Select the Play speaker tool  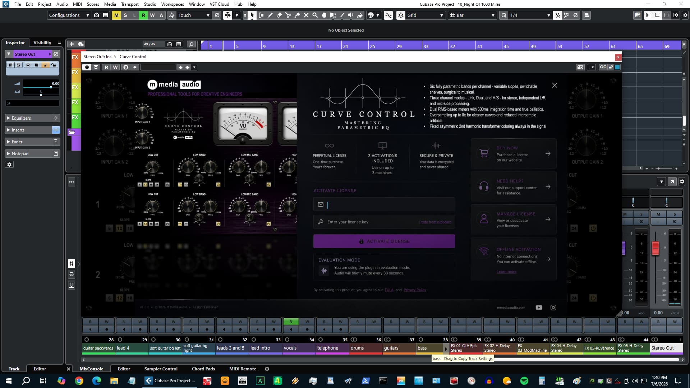coord(351,15)
